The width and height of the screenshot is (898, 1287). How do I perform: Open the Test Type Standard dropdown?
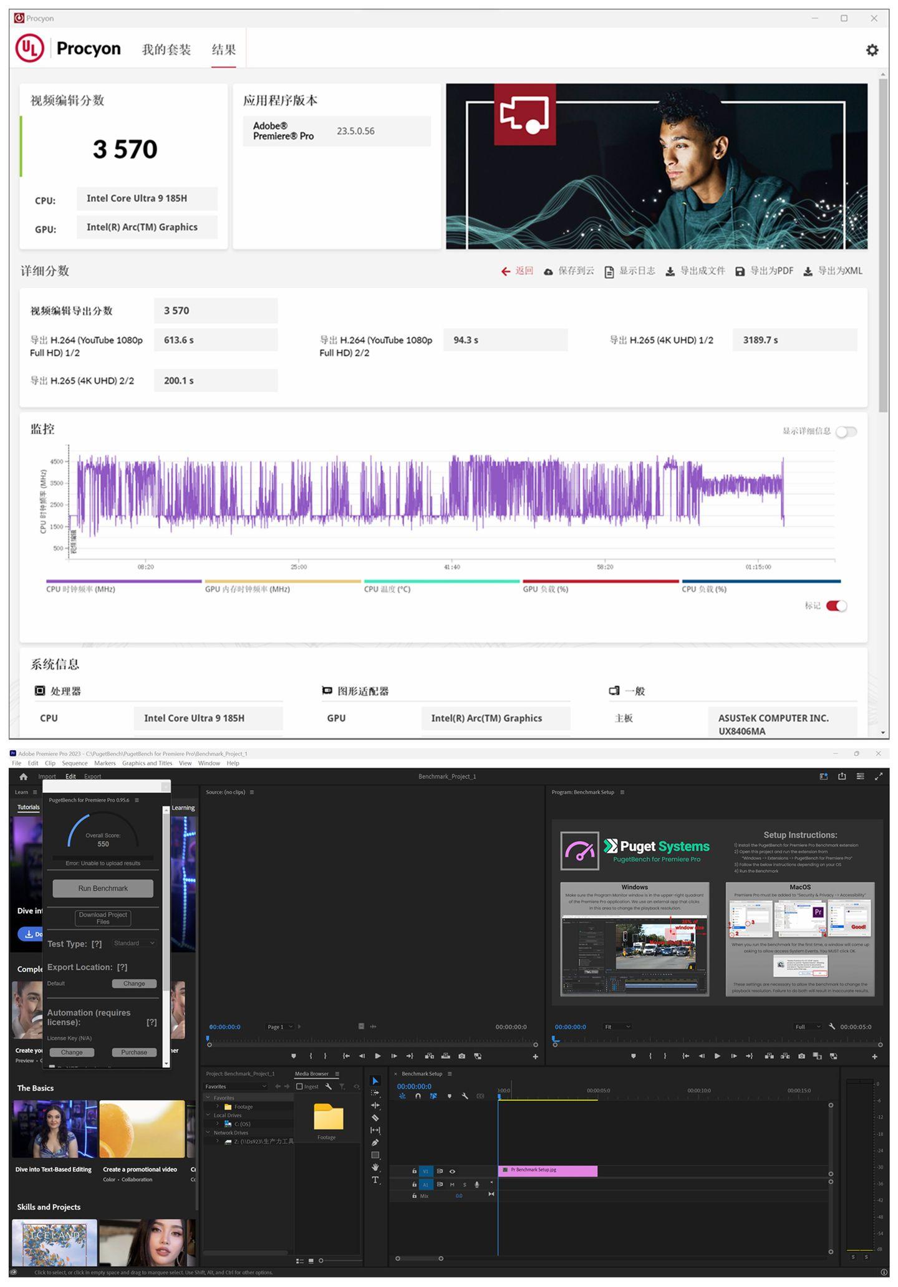tap(134, 943)
